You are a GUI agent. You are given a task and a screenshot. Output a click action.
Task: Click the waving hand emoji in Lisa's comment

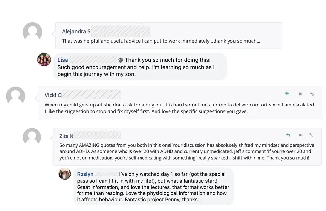coord(121,60)
